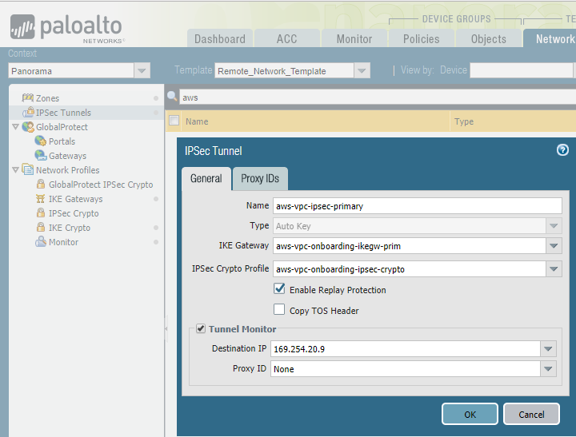576x437 pixels.
Task: Collapse the Network Profiles tree node
Action: 15,170
